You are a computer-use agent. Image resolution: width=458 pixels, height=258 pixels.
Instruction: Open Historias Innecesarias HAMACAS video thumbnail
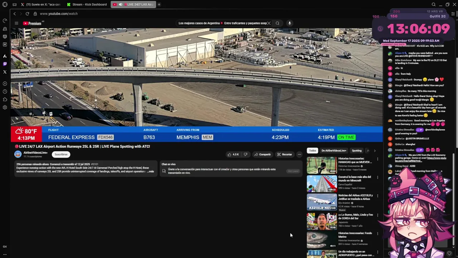pos(322,165)
